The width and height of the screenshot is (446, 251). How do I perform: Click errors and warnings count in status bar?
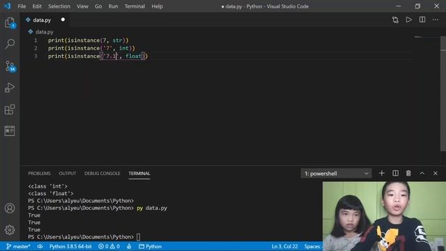click(109, 246)
